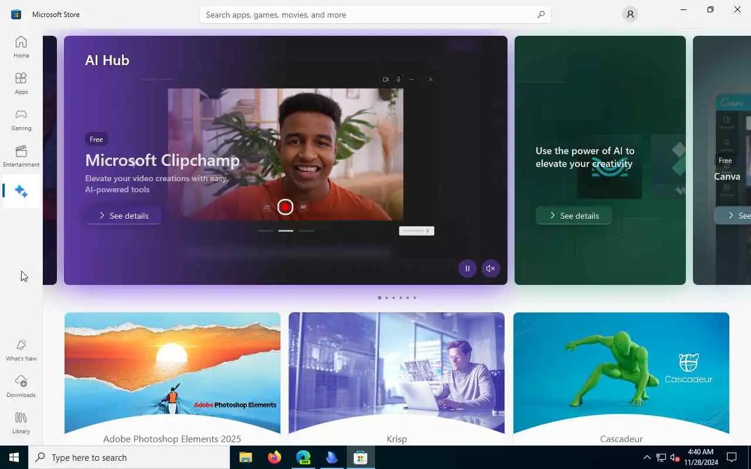
Task: Click the Canva title on the partially visible card
Action: (x=727, y=176)
